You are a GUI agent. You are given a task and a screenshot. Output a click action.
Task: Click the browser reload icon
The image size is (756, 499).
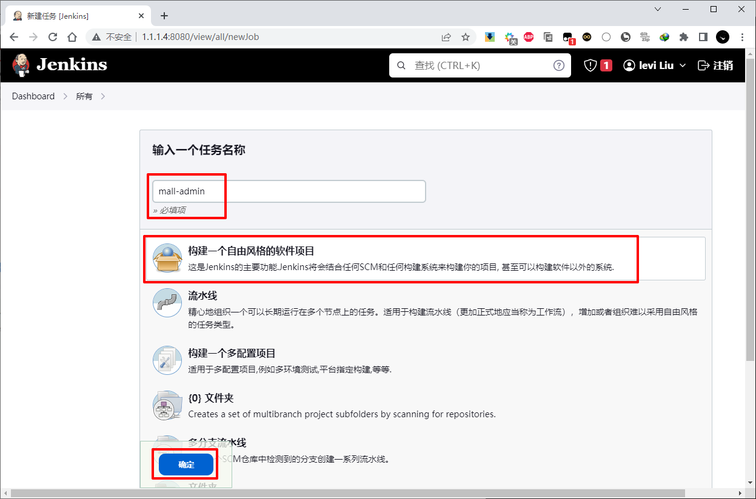point(53,37)
